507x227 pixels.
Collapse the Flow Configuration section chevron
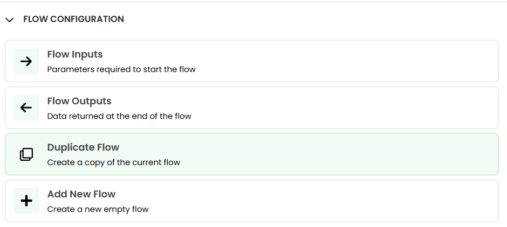pyautogui.click(x=9, y=20)
